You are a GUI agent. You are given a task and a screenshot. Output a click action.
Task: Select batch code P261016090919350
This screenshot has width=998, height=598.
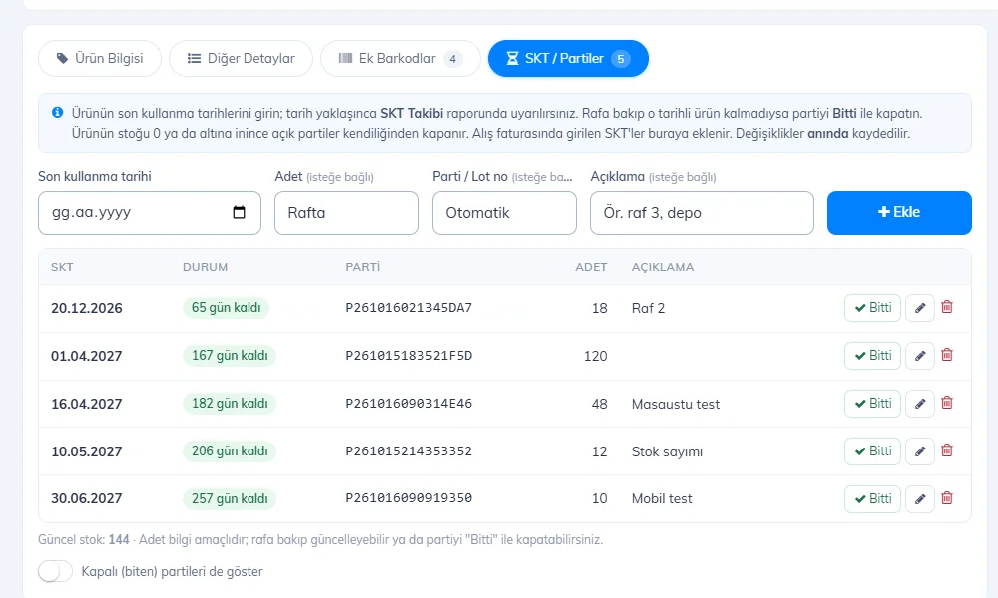click(408, 498)
